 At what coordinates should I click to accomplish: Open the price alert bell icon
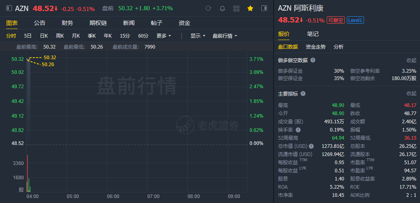click(222, 8)
